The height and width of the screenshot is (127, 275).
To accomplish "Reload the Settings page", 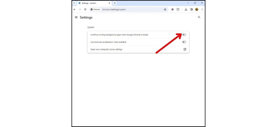I will [x=85, y=9].
